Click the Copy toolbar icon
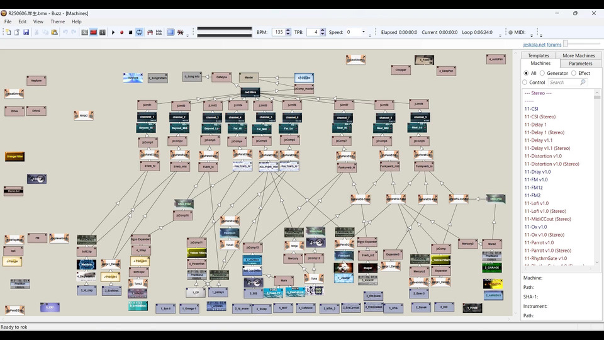Viewport: 604px width, 340px height. 45,32
